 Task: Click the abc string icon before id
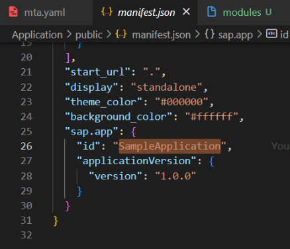pos(271,34)
